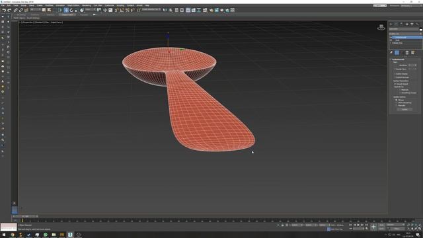Screen dimensions: 423x238
Task: Toggle the Explicit Normals checkbox
Action: 395,77
